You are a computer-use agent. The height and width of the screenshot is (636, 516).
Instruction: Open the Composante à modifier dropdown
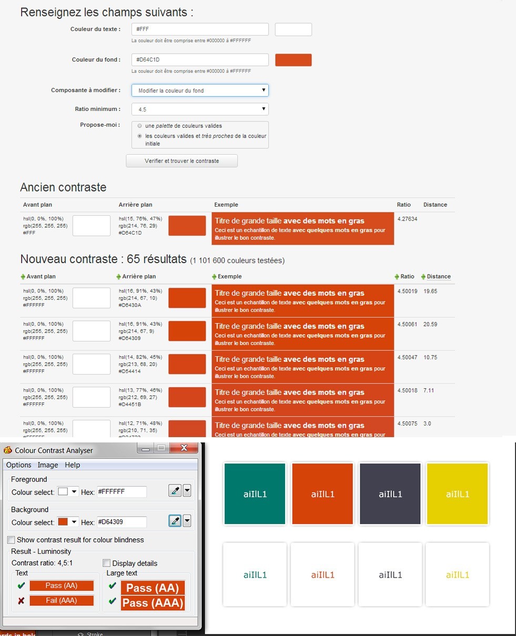pos(200,90)
